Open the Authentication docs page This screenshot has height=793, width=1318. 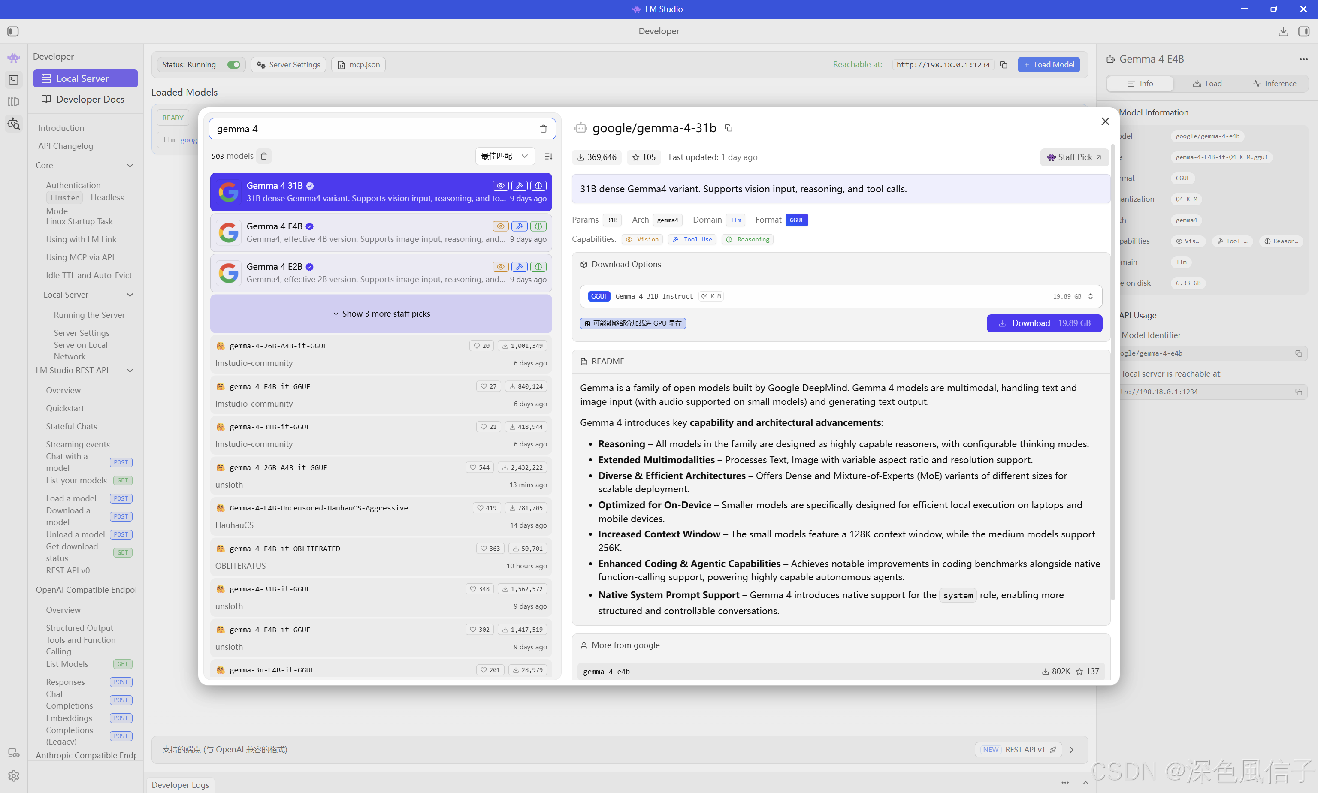tap(73, 185)
